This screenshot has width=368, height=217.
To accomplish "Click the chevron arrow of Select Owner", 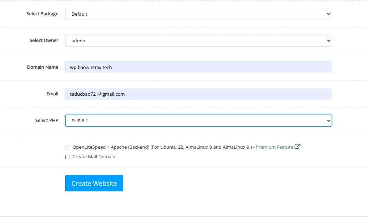I will 328,41.
